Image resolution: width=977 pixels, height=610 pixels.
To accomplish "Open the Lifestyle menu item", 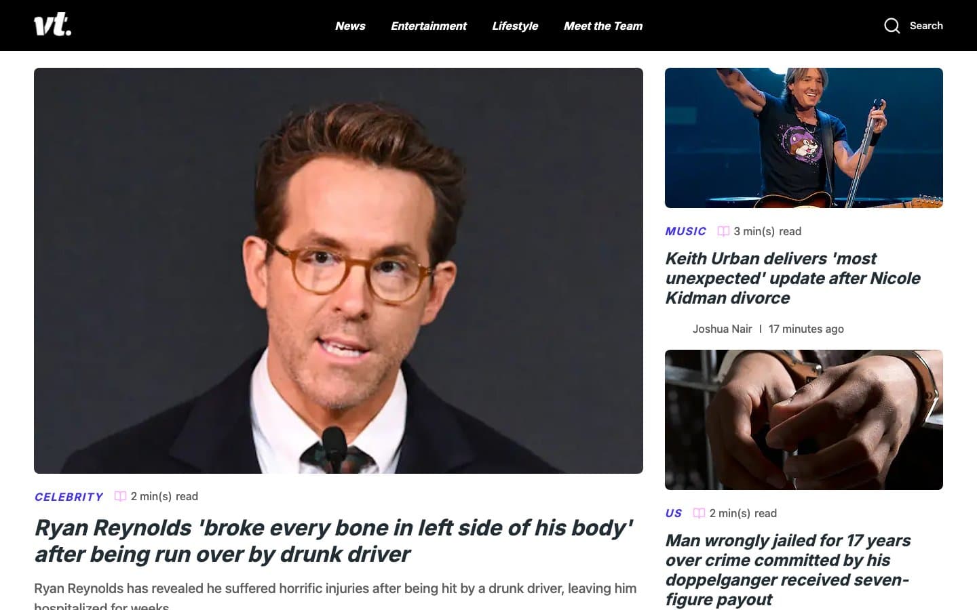I will pyautogui.click(x=515, y=26).
